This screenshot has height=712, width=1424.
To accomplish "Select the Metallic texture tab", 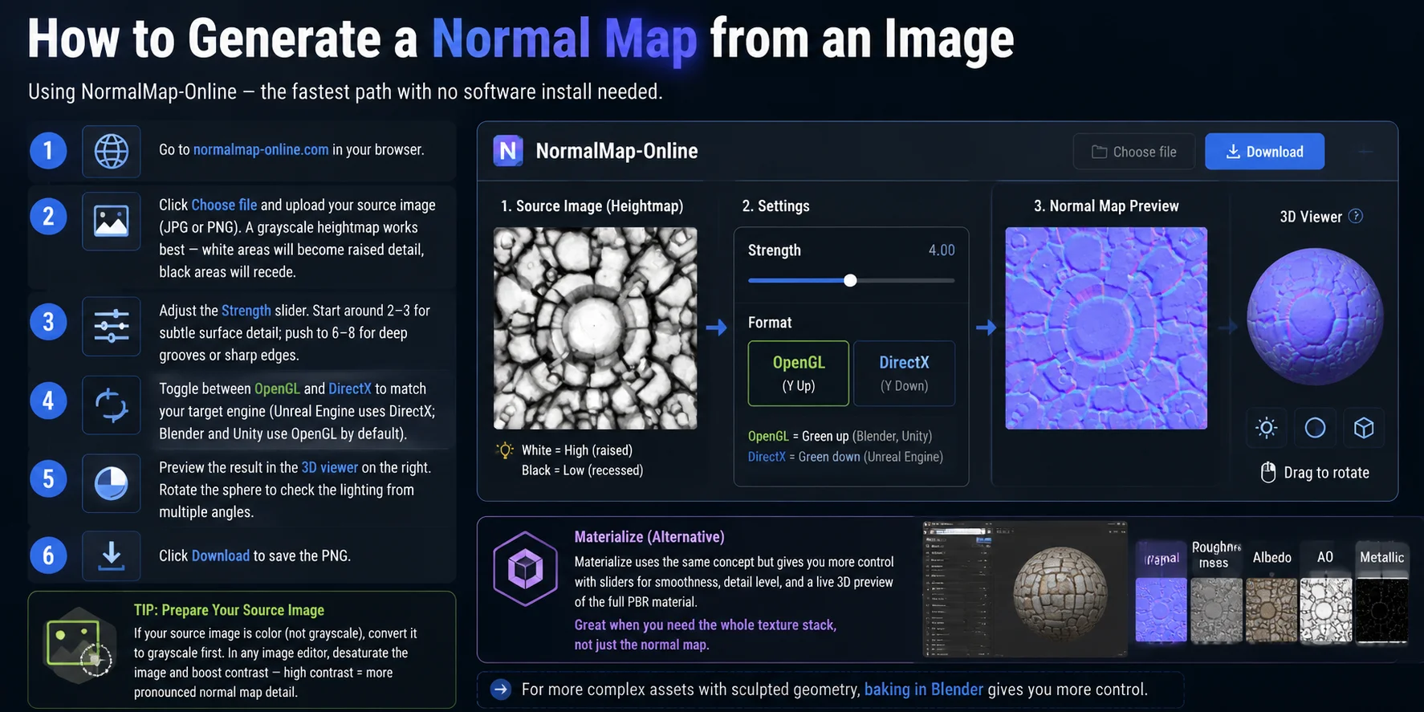I will pos(1381,557).
